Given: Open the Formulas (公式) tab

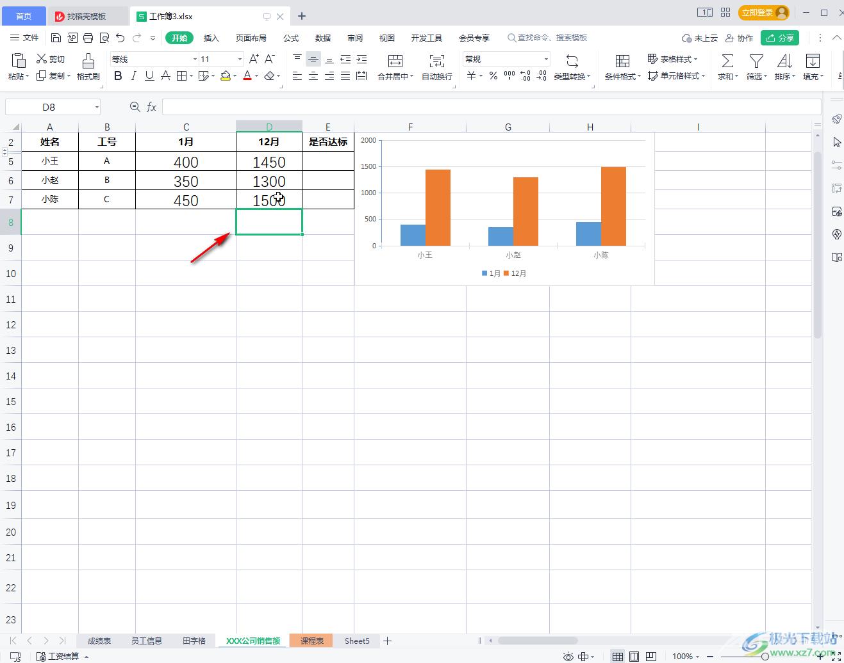Looking at the screenshot, I should [x=291, y=38].
